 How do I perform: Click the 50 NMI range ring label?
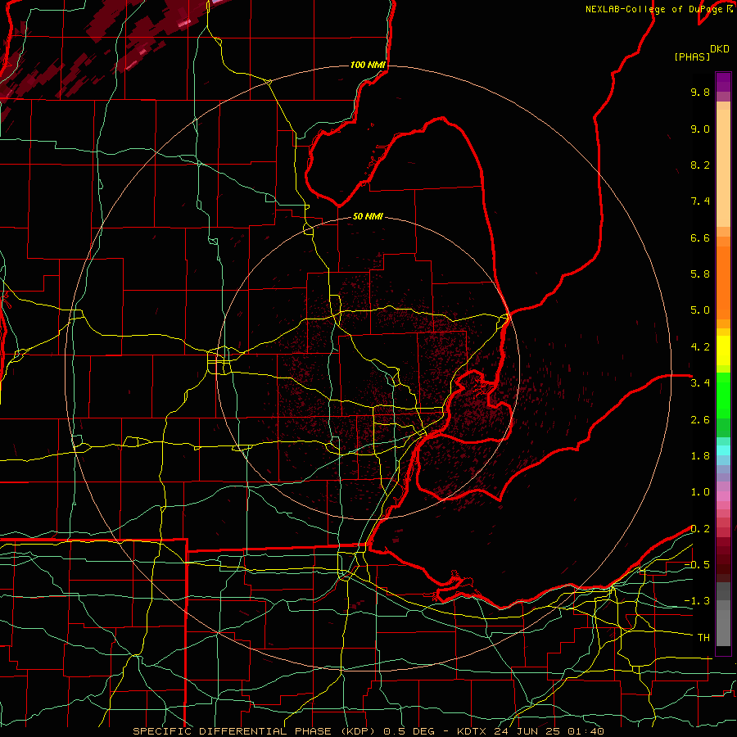(368, 216)
